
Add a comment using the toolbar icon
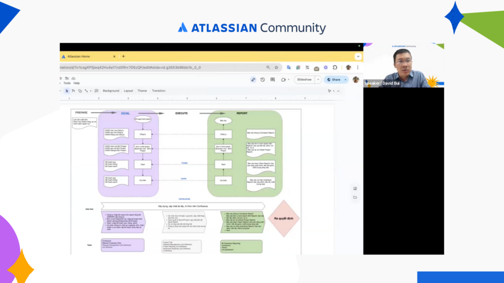point(96,91)
